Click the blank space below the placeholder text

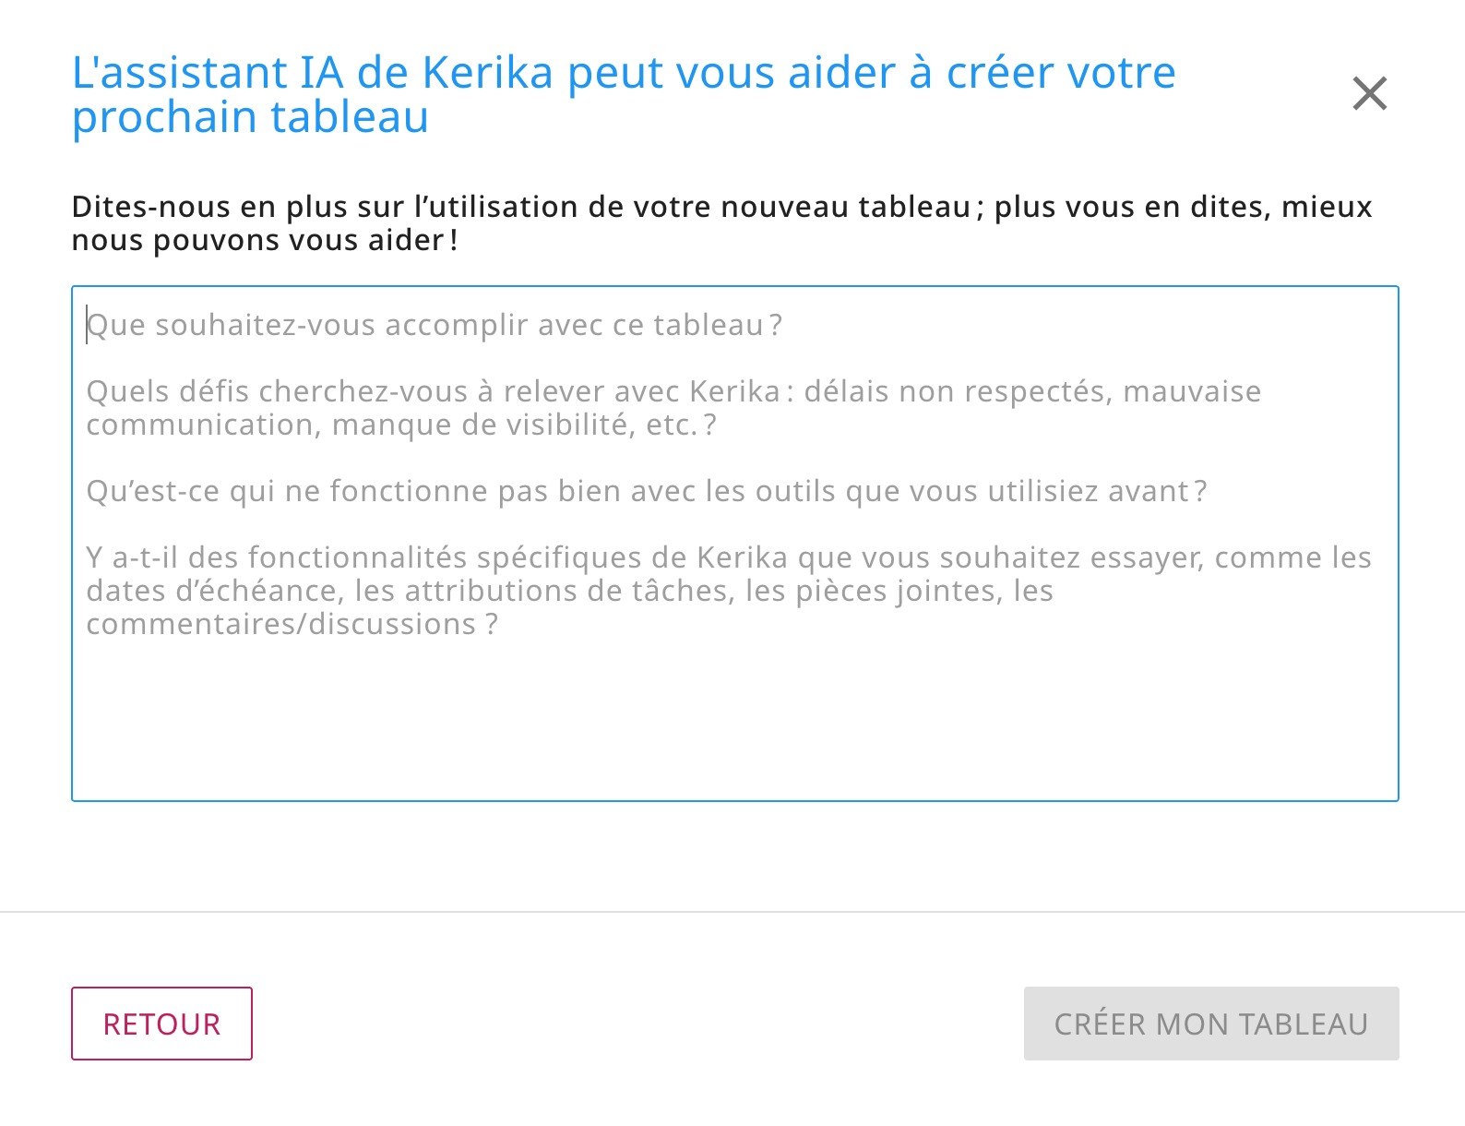click(x=734, y=720)
